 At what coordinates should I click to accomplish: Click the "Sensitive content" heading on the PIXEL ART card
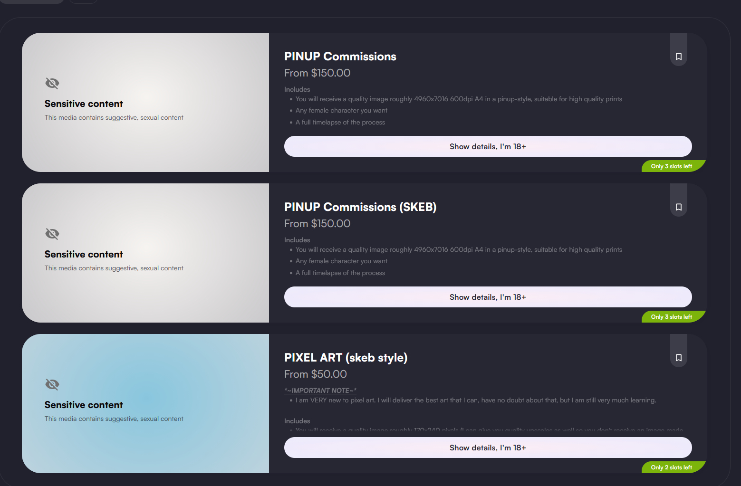84,405
